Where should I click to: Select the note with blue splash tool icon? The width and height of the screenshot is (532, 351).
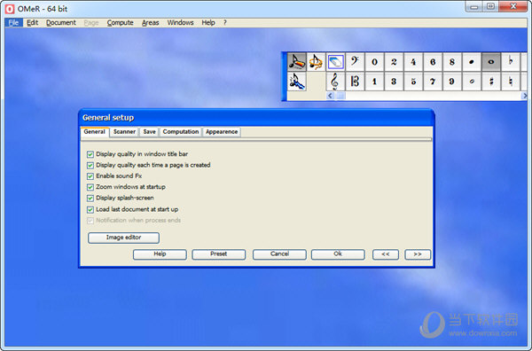click(297, 82)
